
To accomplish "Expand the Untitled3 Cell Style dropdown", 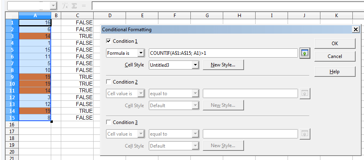I will [x=195, y=65].
